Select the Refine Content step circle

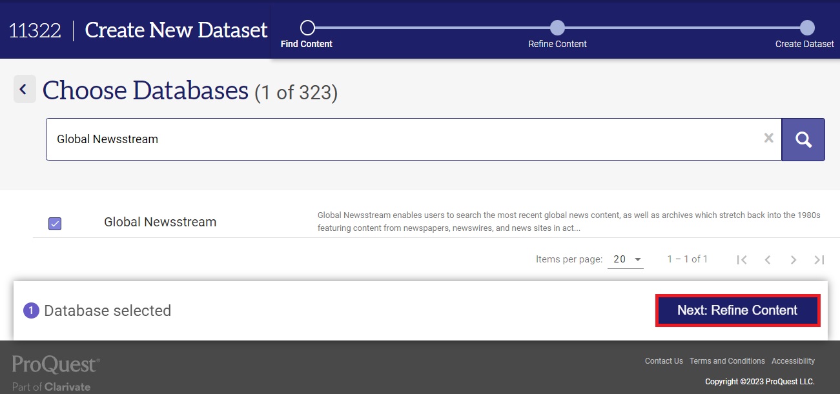557,28
